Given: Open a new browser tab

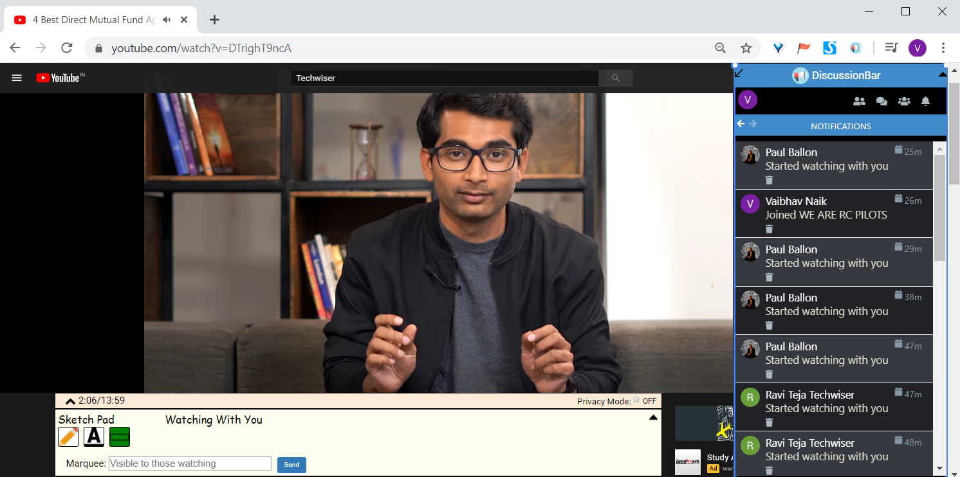Looking at the screenshot, I should [x=214, y=20].
